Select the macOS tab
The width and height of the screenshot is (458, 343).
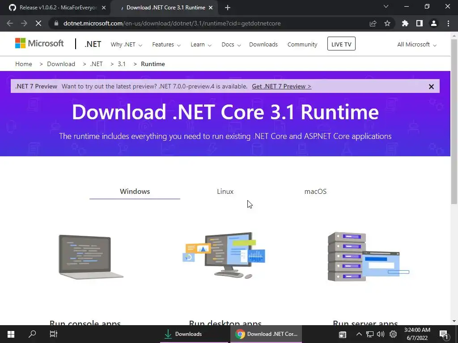click(x=315, y=191)
